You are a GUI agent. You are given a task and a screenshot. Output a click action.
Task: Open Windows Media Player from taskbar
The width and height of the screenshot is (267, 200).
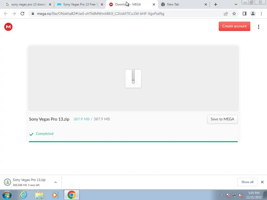coord(55,195)
